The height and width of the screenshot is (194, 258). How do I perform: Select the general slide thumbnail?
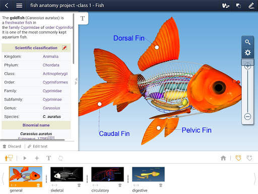point(26,174)
